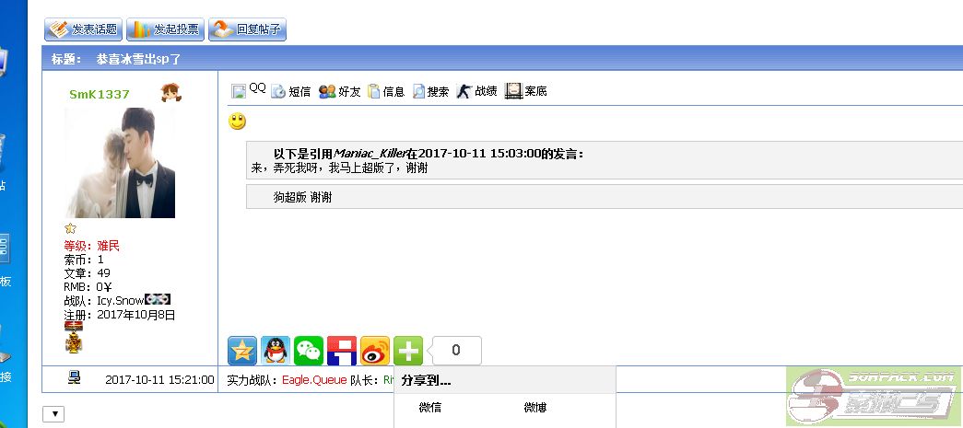
Task: Open more sharing options plus icon
Action: (408, 351)
